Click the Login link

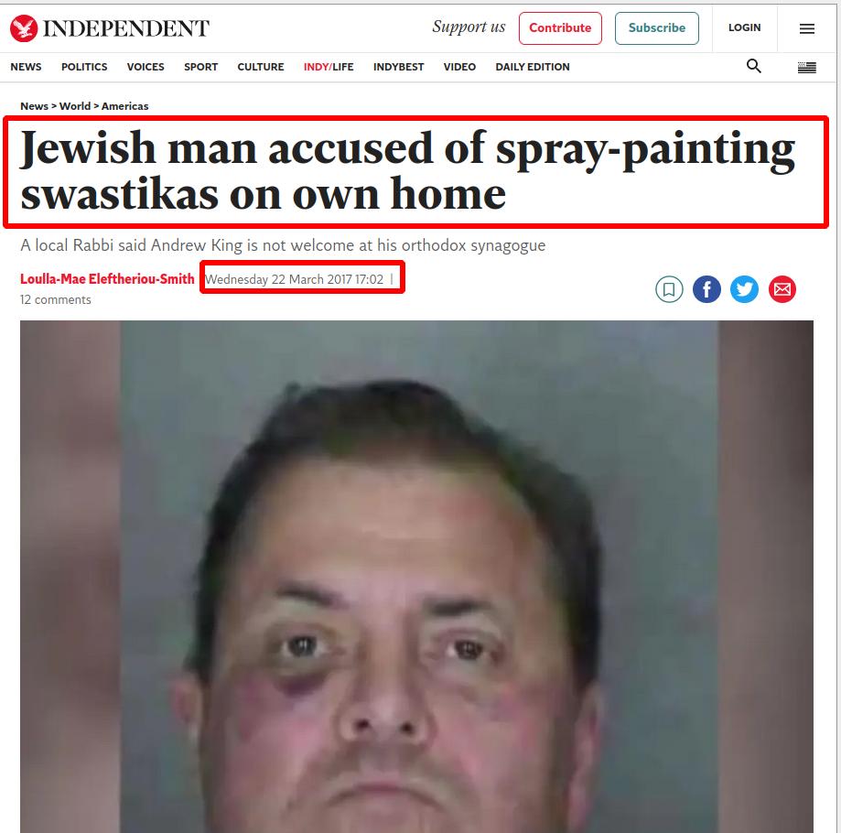[x=744, y=27]
